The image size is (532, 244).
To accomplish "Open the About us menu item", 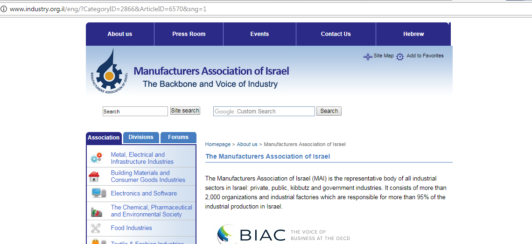I will [119, 34].
